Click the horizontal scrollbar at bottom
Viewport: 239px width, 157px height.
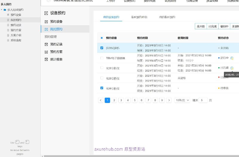141,156
